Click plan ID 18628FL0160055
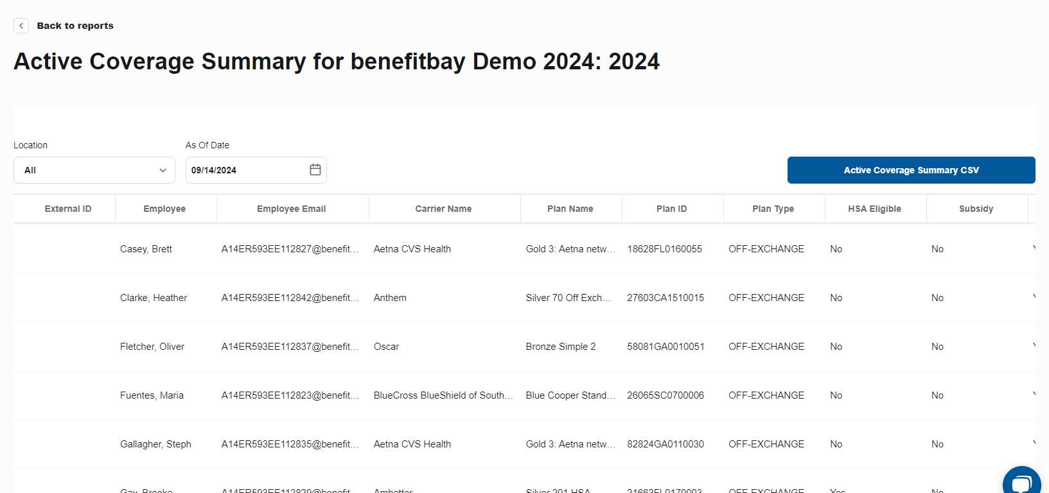This screenshot has height=493, width=1049. (664, 249)
